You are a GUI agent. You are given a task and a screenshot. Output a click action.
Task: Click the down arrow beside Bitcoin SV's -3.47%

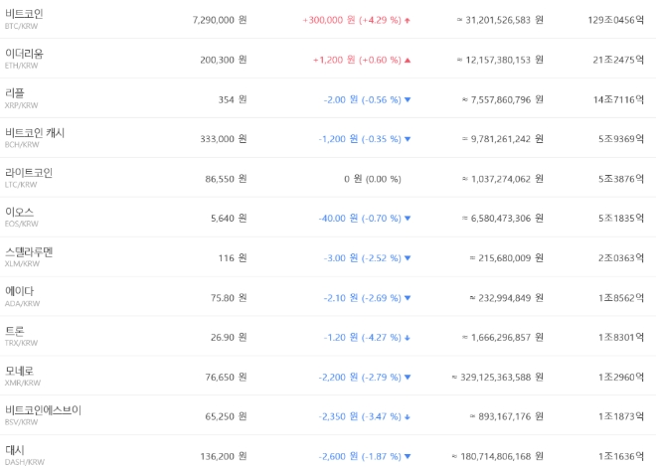408,417
